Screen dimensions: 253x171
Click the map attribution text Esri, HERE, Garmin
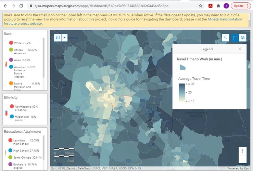click(96, 168)
